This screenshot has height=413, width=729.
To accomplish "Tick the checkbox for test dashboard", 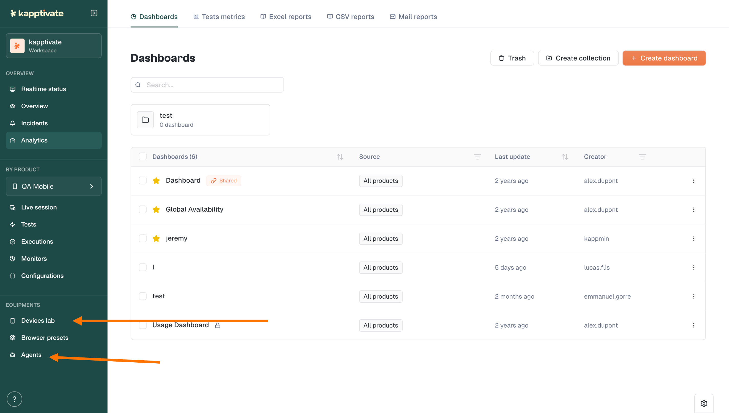I will [143, 296].
